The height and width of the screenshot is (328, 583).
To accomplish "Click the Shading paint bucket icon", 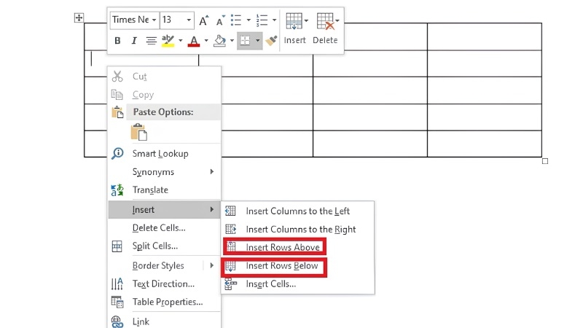I will pyautogui.click(x=219, y=41).
